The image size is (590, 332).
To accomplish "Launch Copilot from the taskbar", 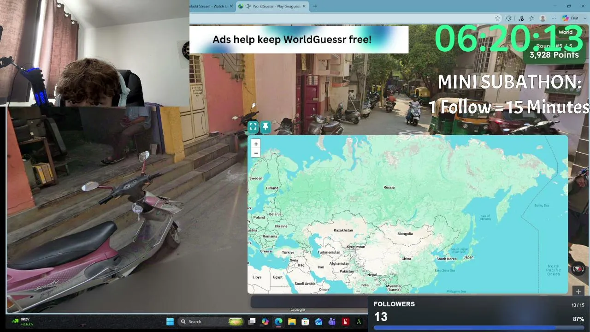I will click(265, 321).
